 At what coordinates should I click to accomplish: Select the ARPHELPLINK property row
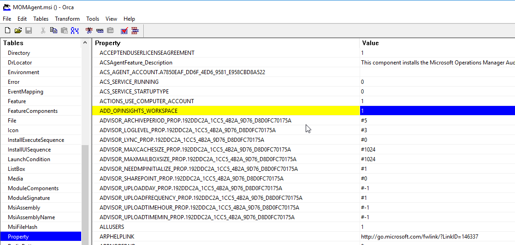click(x=117, y=237)
